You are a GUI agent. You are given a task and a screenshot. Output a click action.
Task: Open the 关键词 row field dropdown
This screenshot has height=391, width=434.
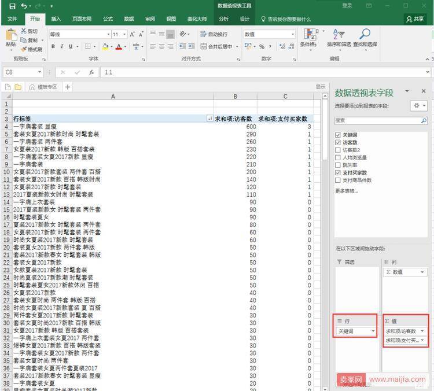click(373, 331)
